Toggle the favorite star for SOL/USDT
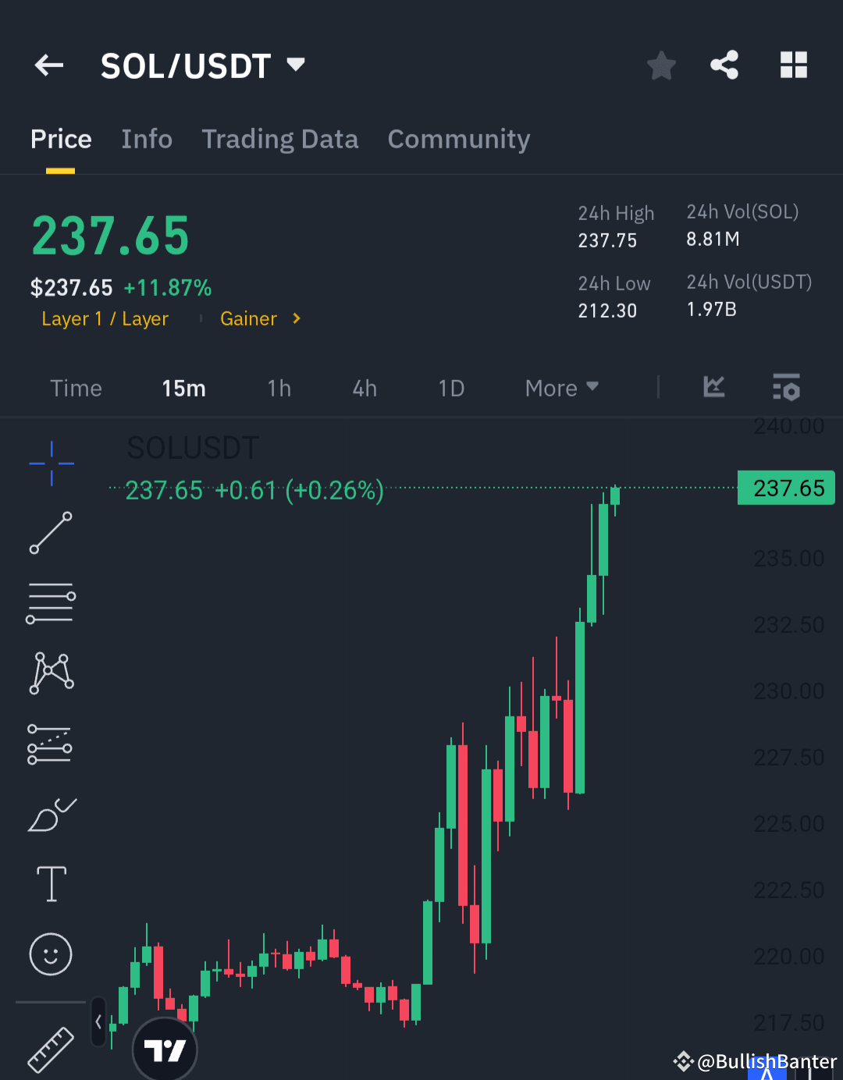Viewport: 843px width, 1080px height. [661, 66]
